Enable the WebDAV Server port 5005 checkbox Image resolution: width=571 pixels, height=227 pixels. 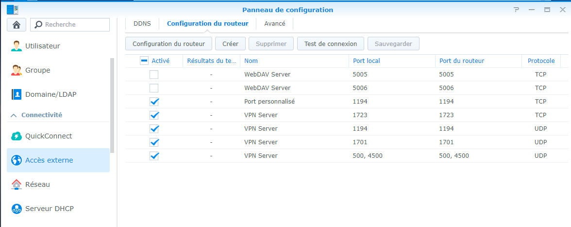pos(154,75)
